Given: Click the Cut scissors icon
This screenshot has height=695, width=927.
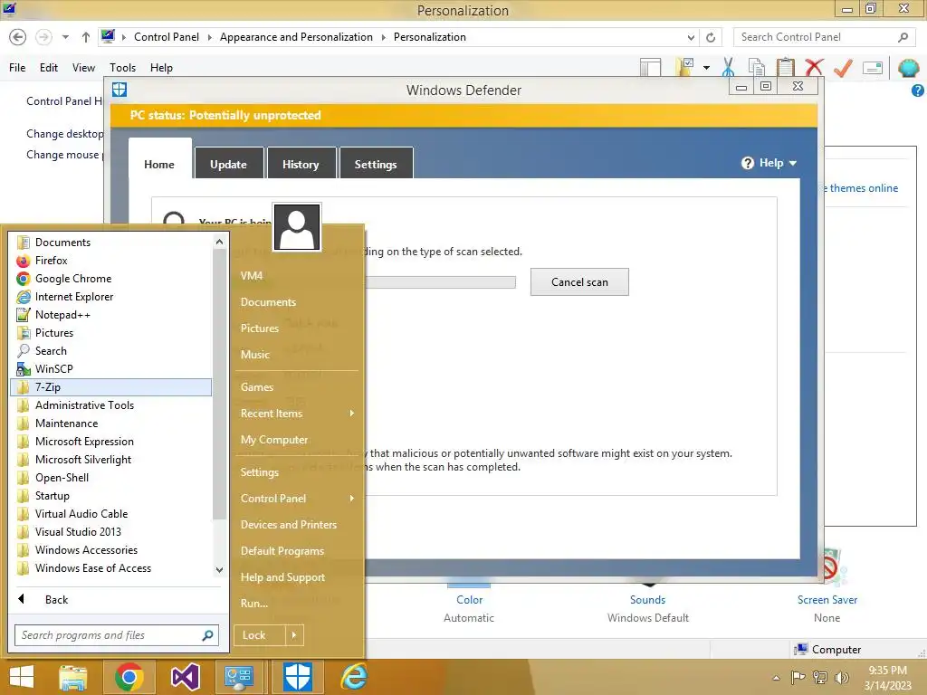Looking at the screenshot, I should coord(728,67).
